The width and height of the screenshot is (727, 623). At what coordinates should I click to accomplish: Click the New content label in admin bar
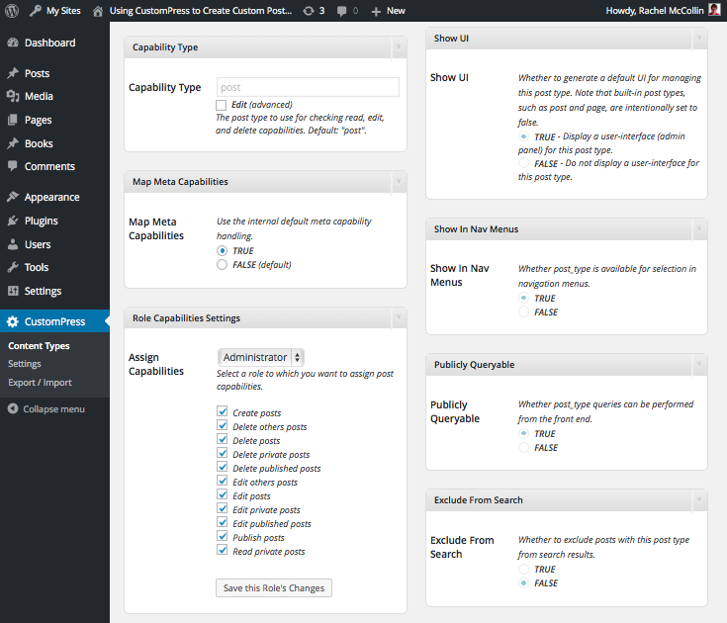396,11
